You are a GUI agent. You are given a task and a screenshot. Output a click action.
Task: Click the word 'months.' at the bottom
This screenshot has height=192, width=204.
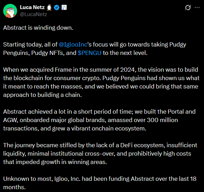coord(14,187)
